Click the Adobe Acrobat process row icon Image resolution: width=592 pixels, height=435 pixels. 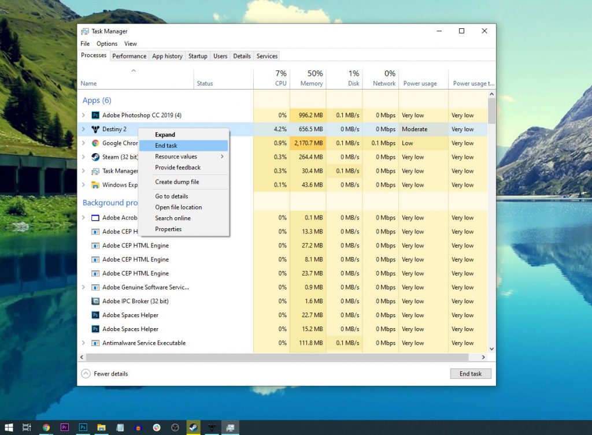(95, 218)
